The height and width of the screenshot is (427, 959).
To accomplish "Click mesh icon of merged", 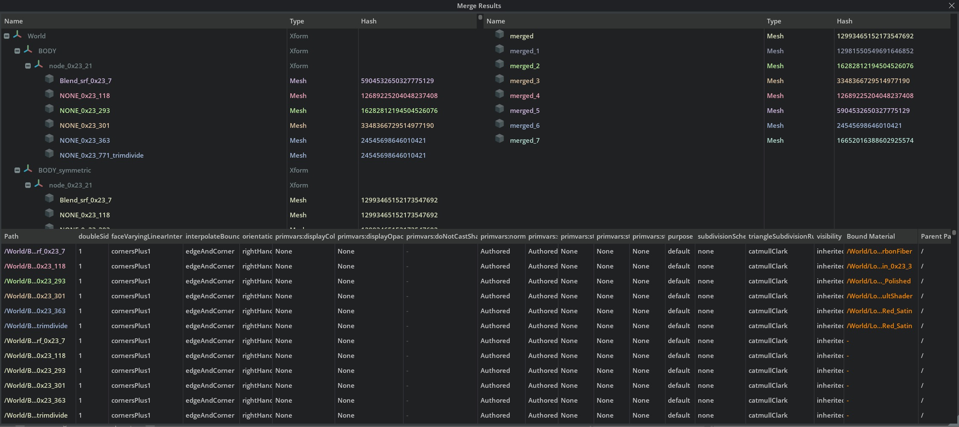I will click(500, 35).
